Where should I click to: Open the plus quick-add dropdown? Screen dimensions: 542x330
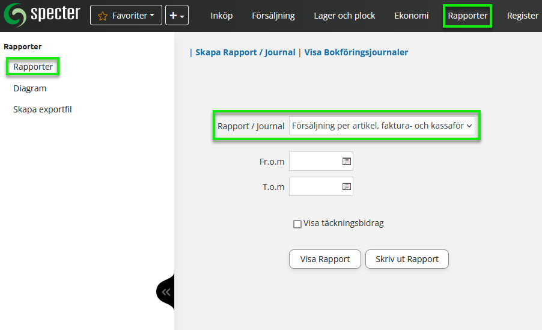(177, 16)
